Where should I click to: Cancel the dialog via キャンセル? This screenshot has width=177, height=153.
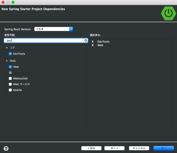(139, 148)
